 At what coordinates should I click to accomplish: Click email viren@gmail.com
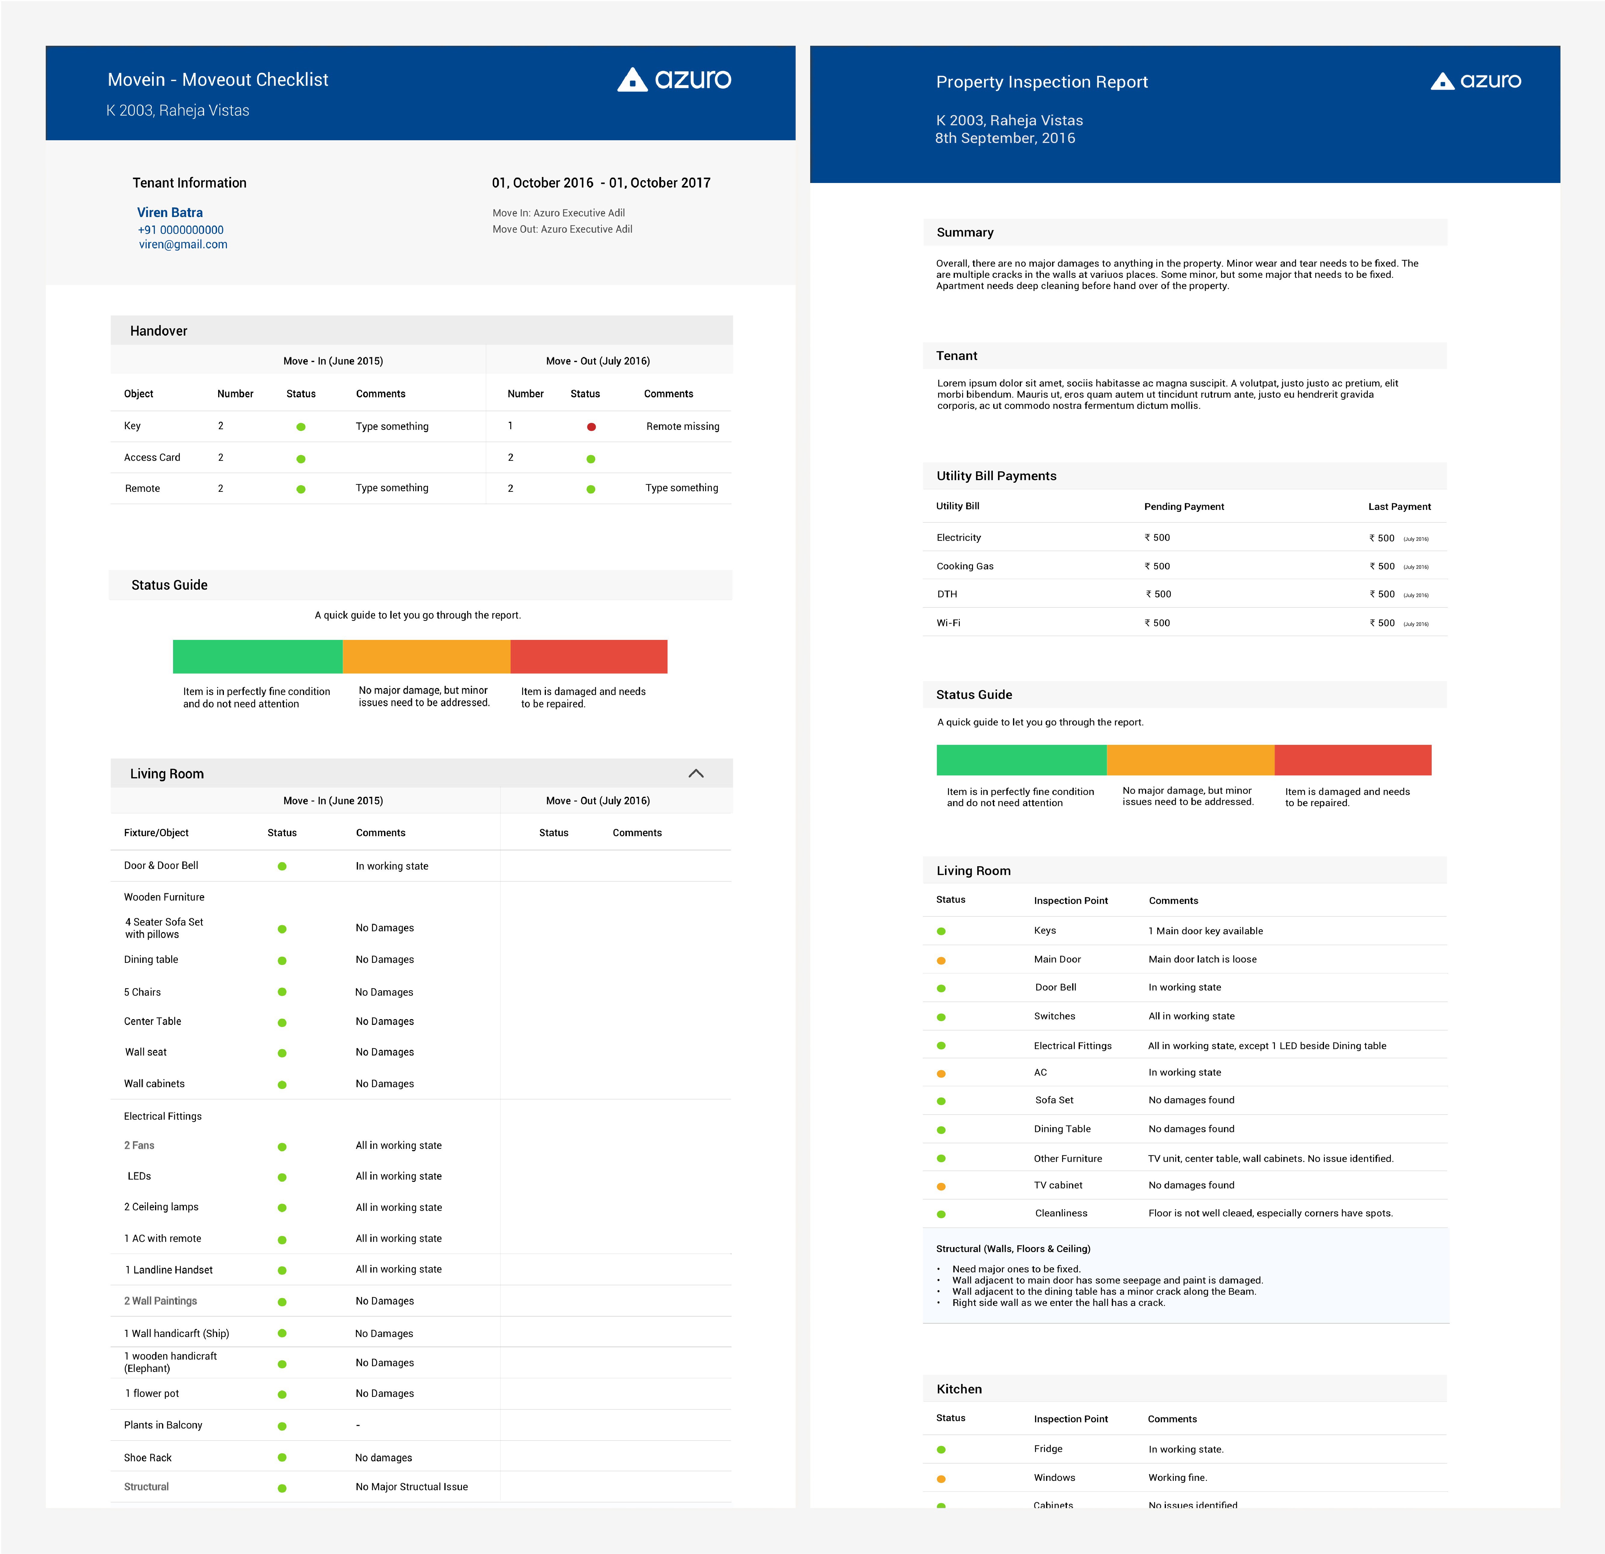pyautogui.click(x=183, y=244)
